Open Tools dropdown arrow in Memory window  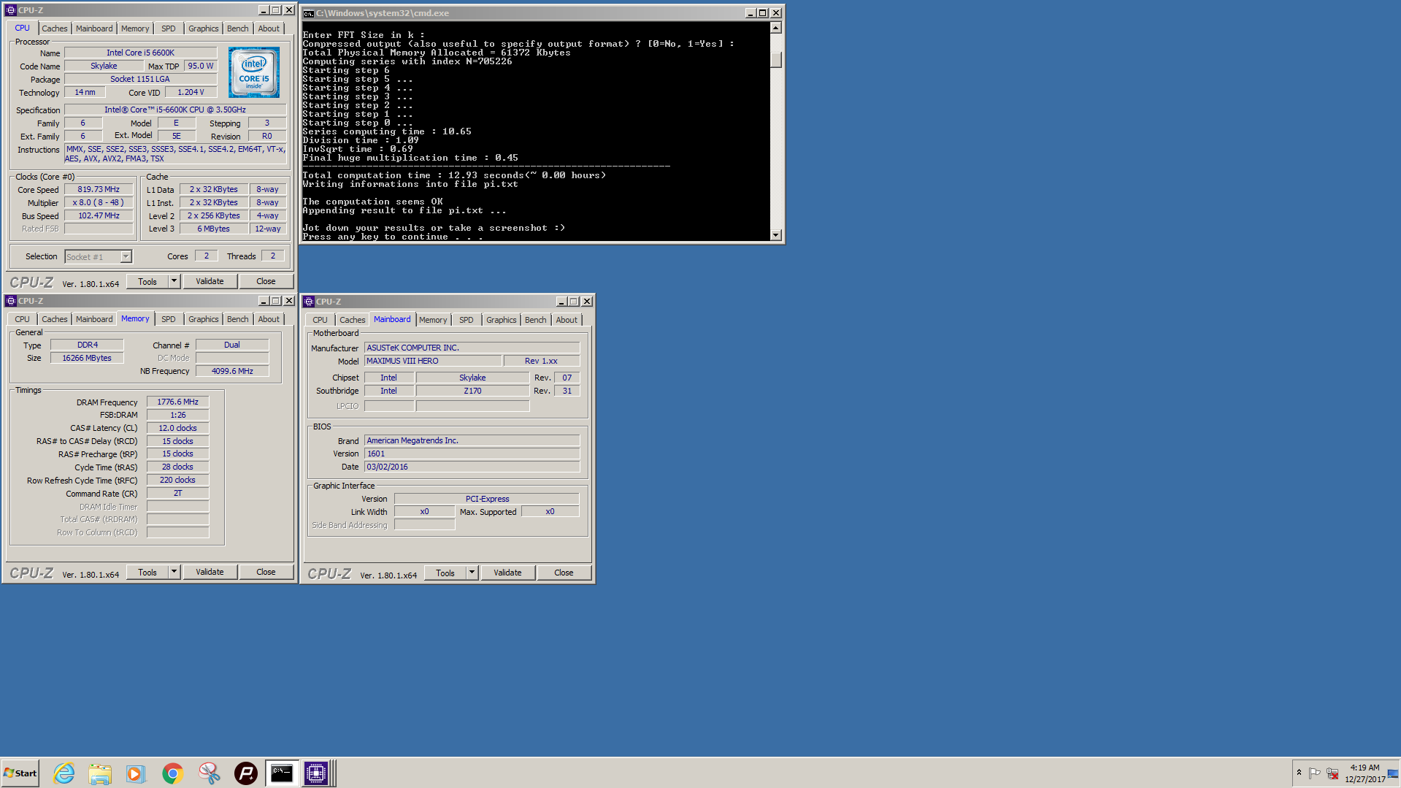pyautogui.click(x=174, y=572)
